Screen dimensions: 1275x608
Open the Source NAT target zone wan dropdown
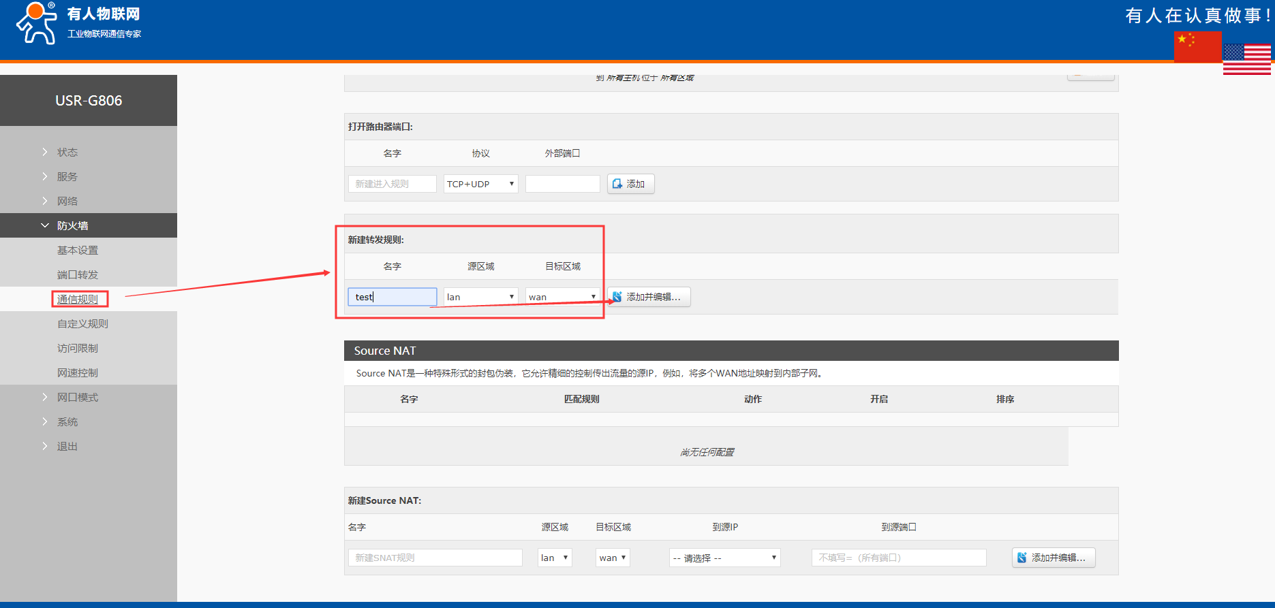(613, 558)
